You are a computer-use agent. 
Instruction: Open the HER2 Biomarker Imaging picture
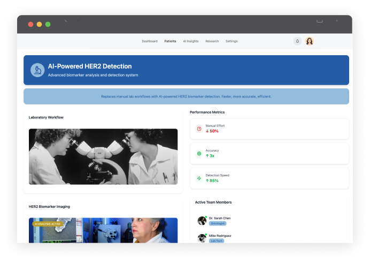pos(103,230)
